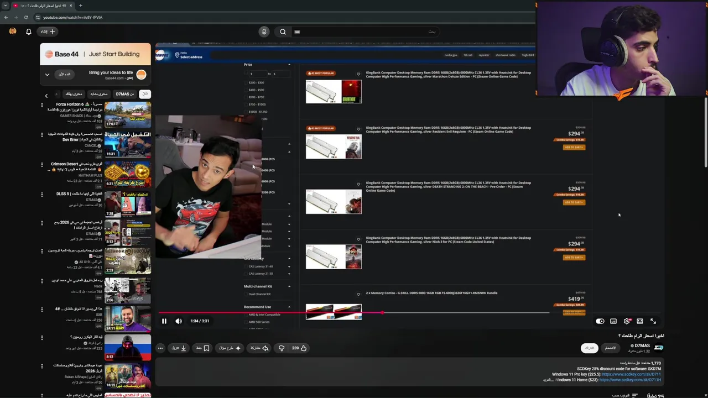
Task: Open the player settings gear
Action: [627, 321]
